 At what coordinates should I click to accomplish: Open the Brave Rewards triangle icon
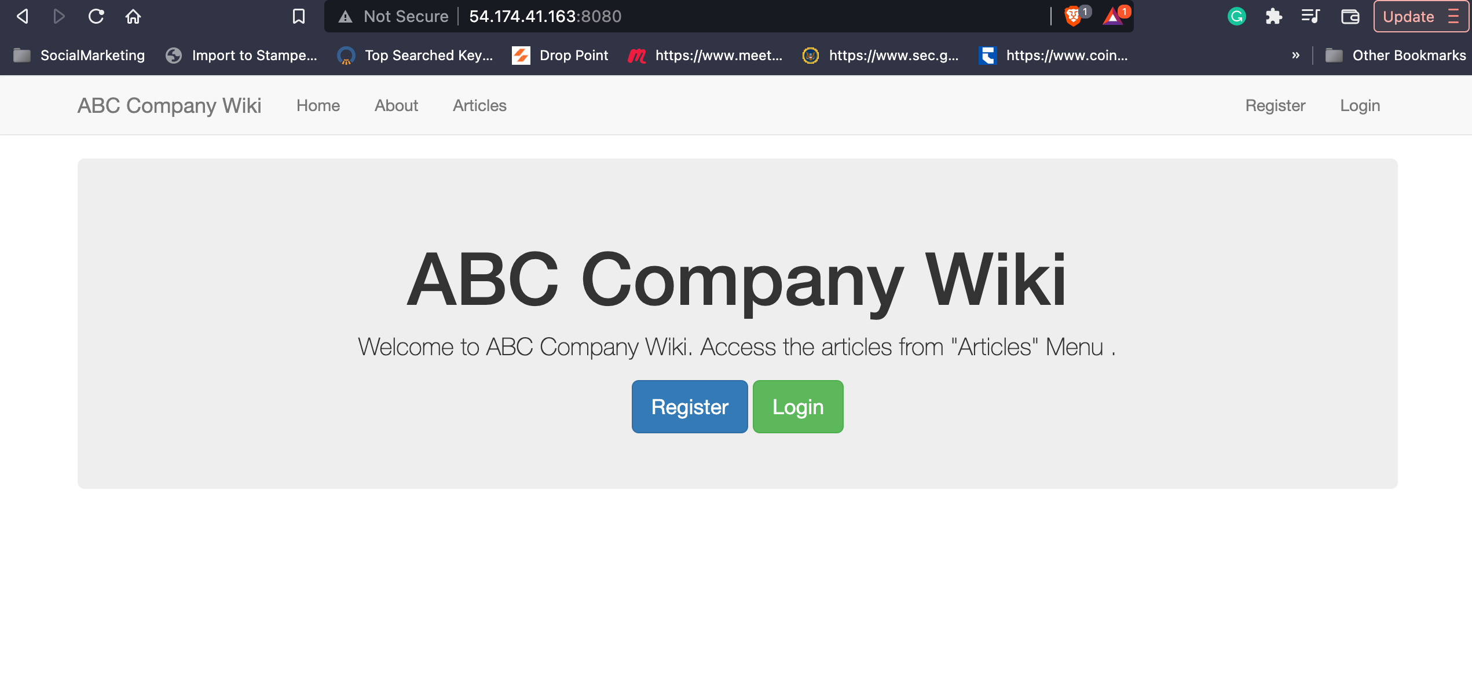(x=1113, y=16)
